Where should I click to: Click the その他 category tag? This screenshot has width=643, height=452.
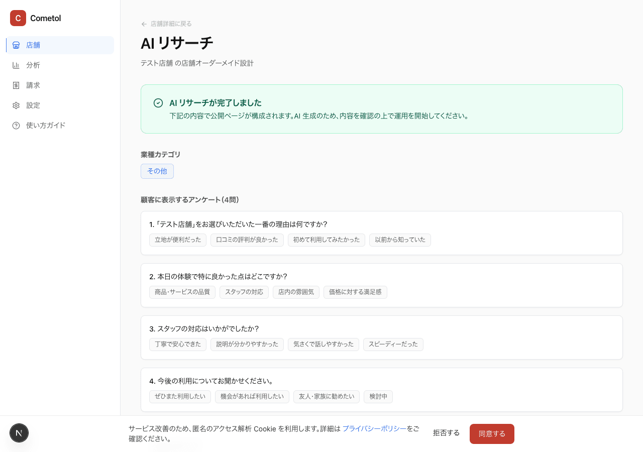[x=157, y=171]
